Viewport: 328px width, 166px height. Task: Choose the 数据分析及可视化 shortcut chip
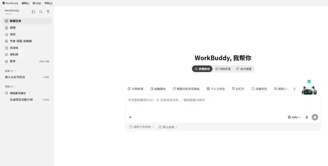186,89
